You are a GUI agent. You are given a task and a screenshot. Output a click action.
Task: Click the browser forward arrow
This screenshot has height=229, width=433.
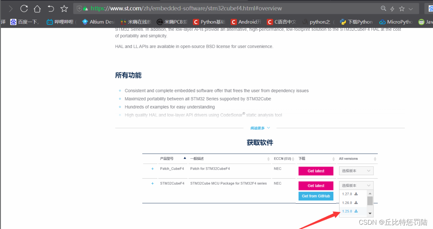[x=11, y=8]
